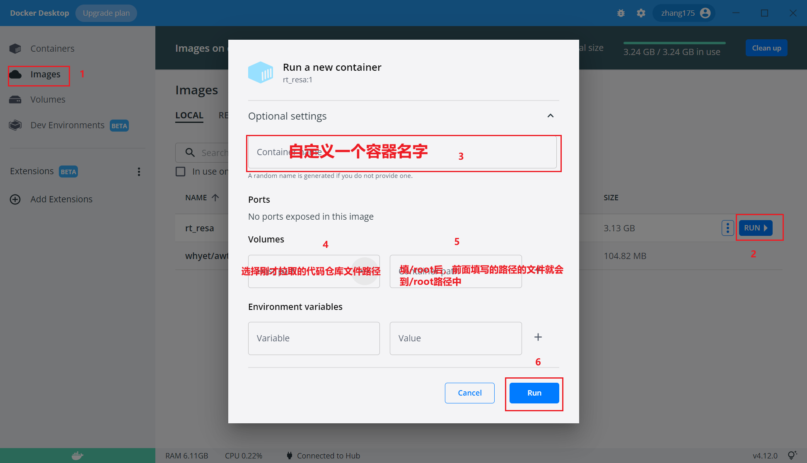The height and width of the screenshot is (463, 807).
Task: Open the zhang175 account menu
Action: click(684, 13)
